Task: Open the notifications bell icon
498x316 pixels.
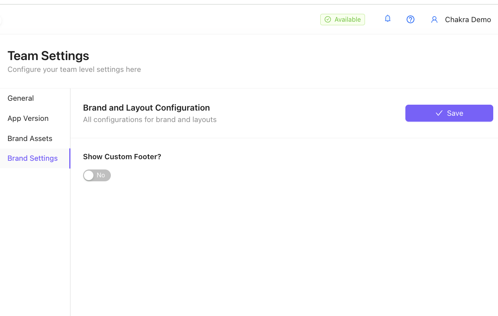Action: (388, 19)
